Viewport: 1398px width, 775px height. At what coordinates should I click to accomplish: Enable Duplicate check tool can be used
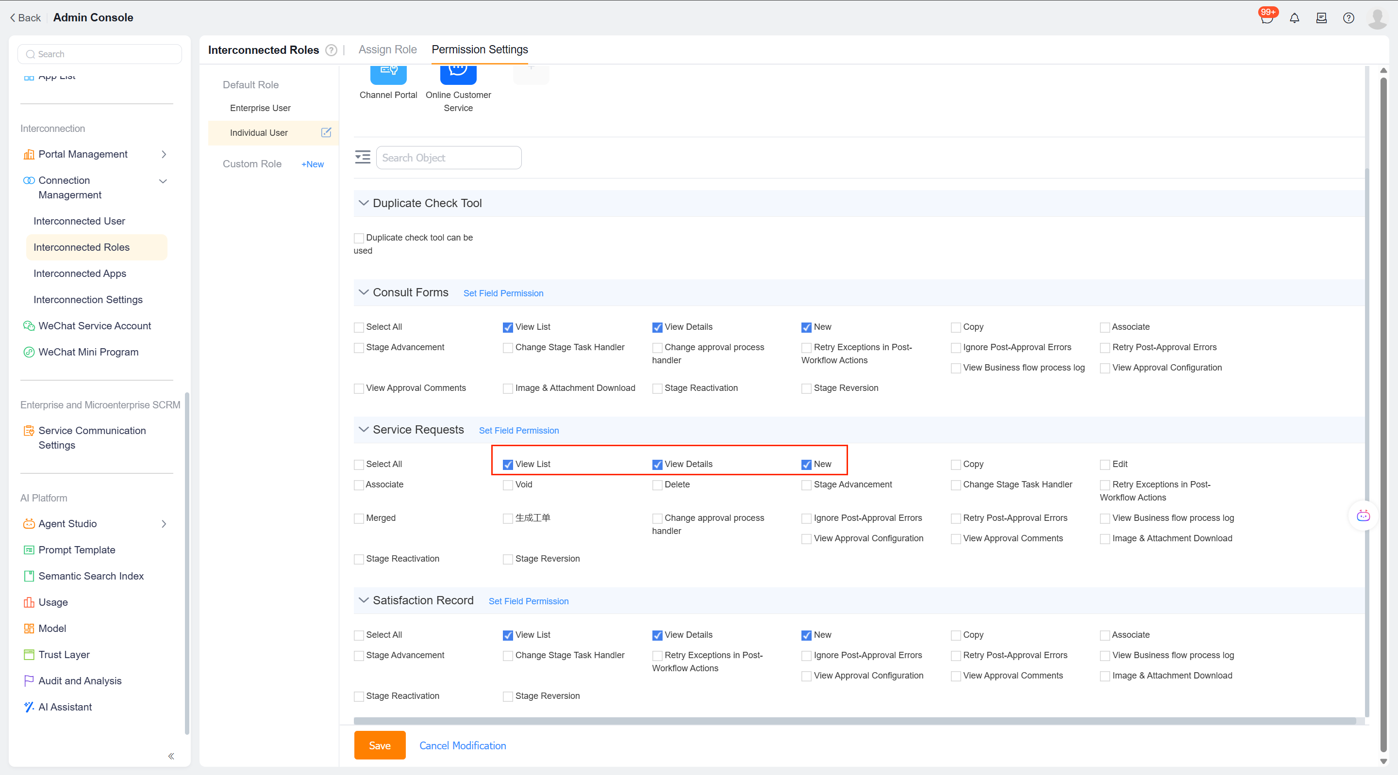click(359, 238)
